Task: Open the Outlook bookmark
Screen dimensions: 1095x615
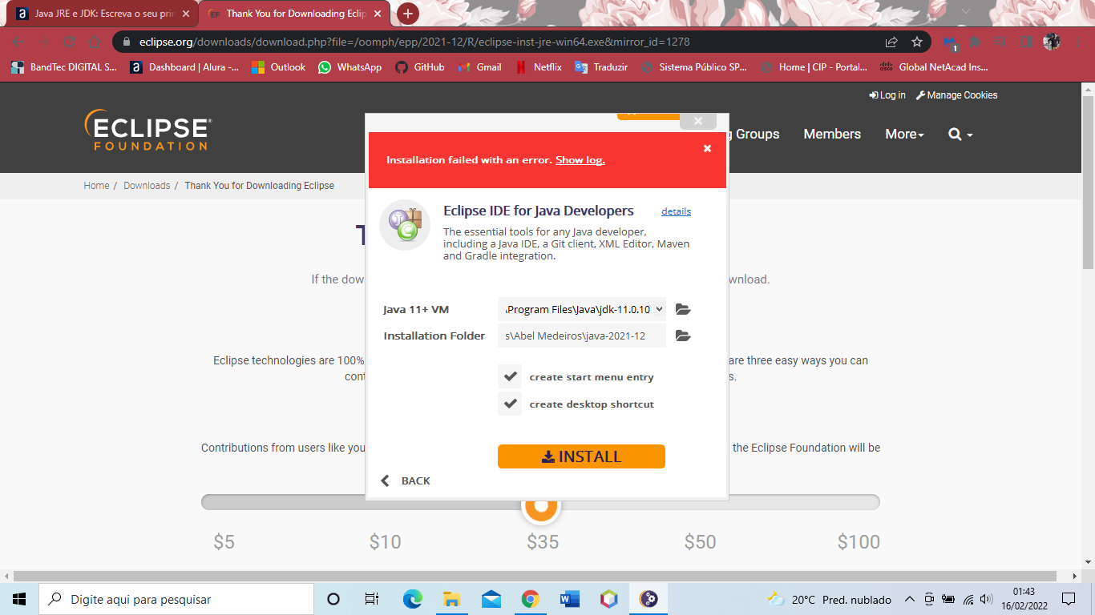Action: 278,67
